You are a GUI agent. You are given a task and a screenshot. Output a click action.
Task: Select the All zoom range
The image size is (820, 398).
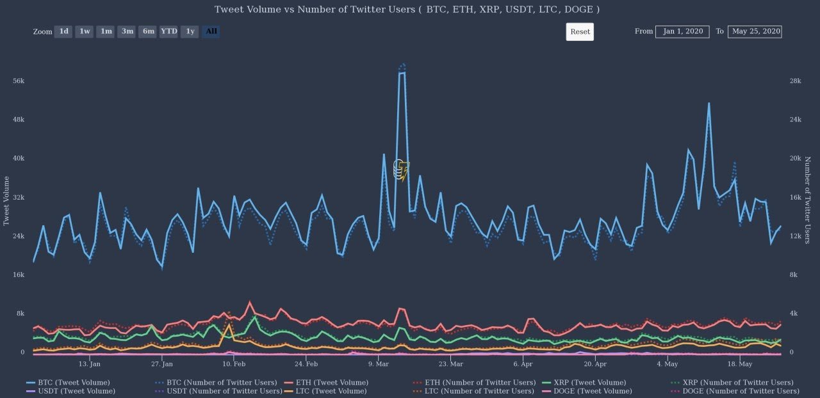tap(211, 31)
